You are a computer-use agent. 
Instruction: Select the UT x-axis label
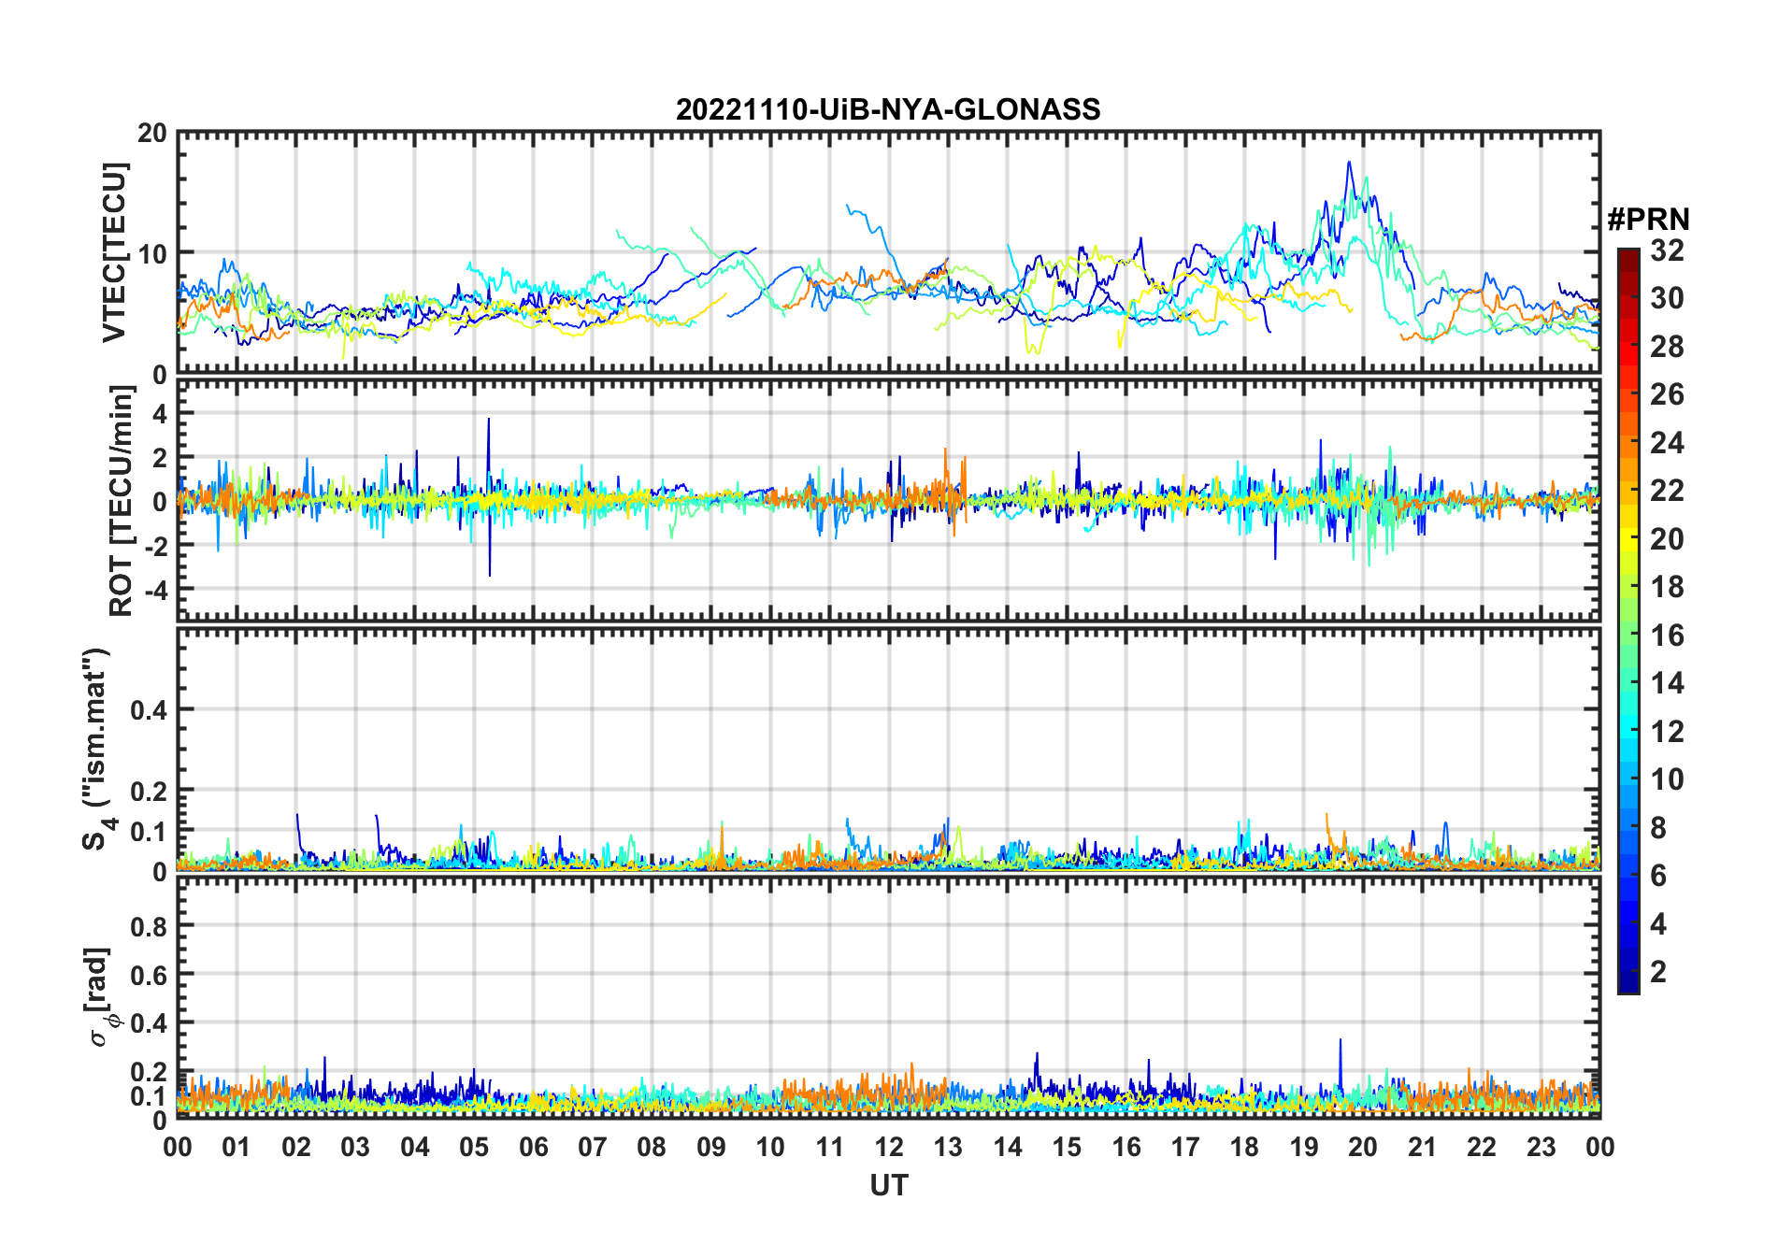pos(888,1186)
